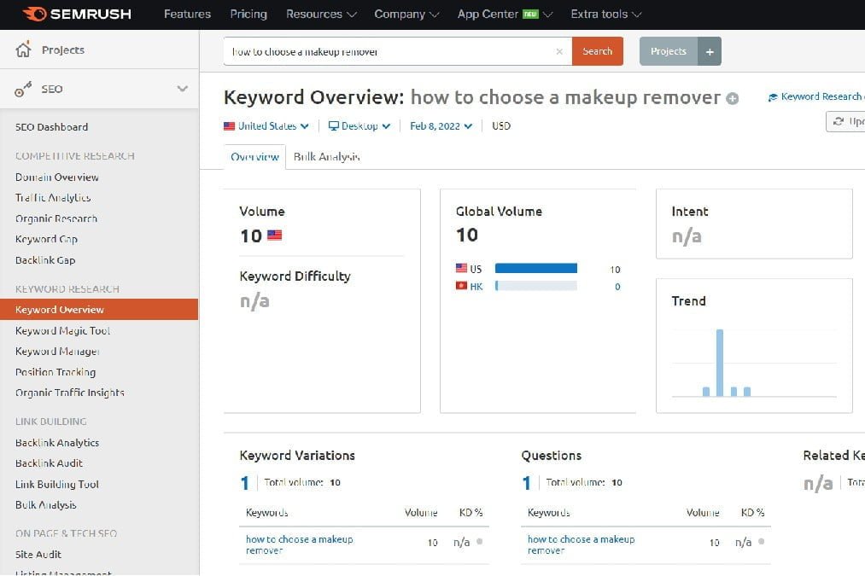The image size is (865, 576).
Task: Open the Desktop device dropdown
Action: (x=359, y=125)
